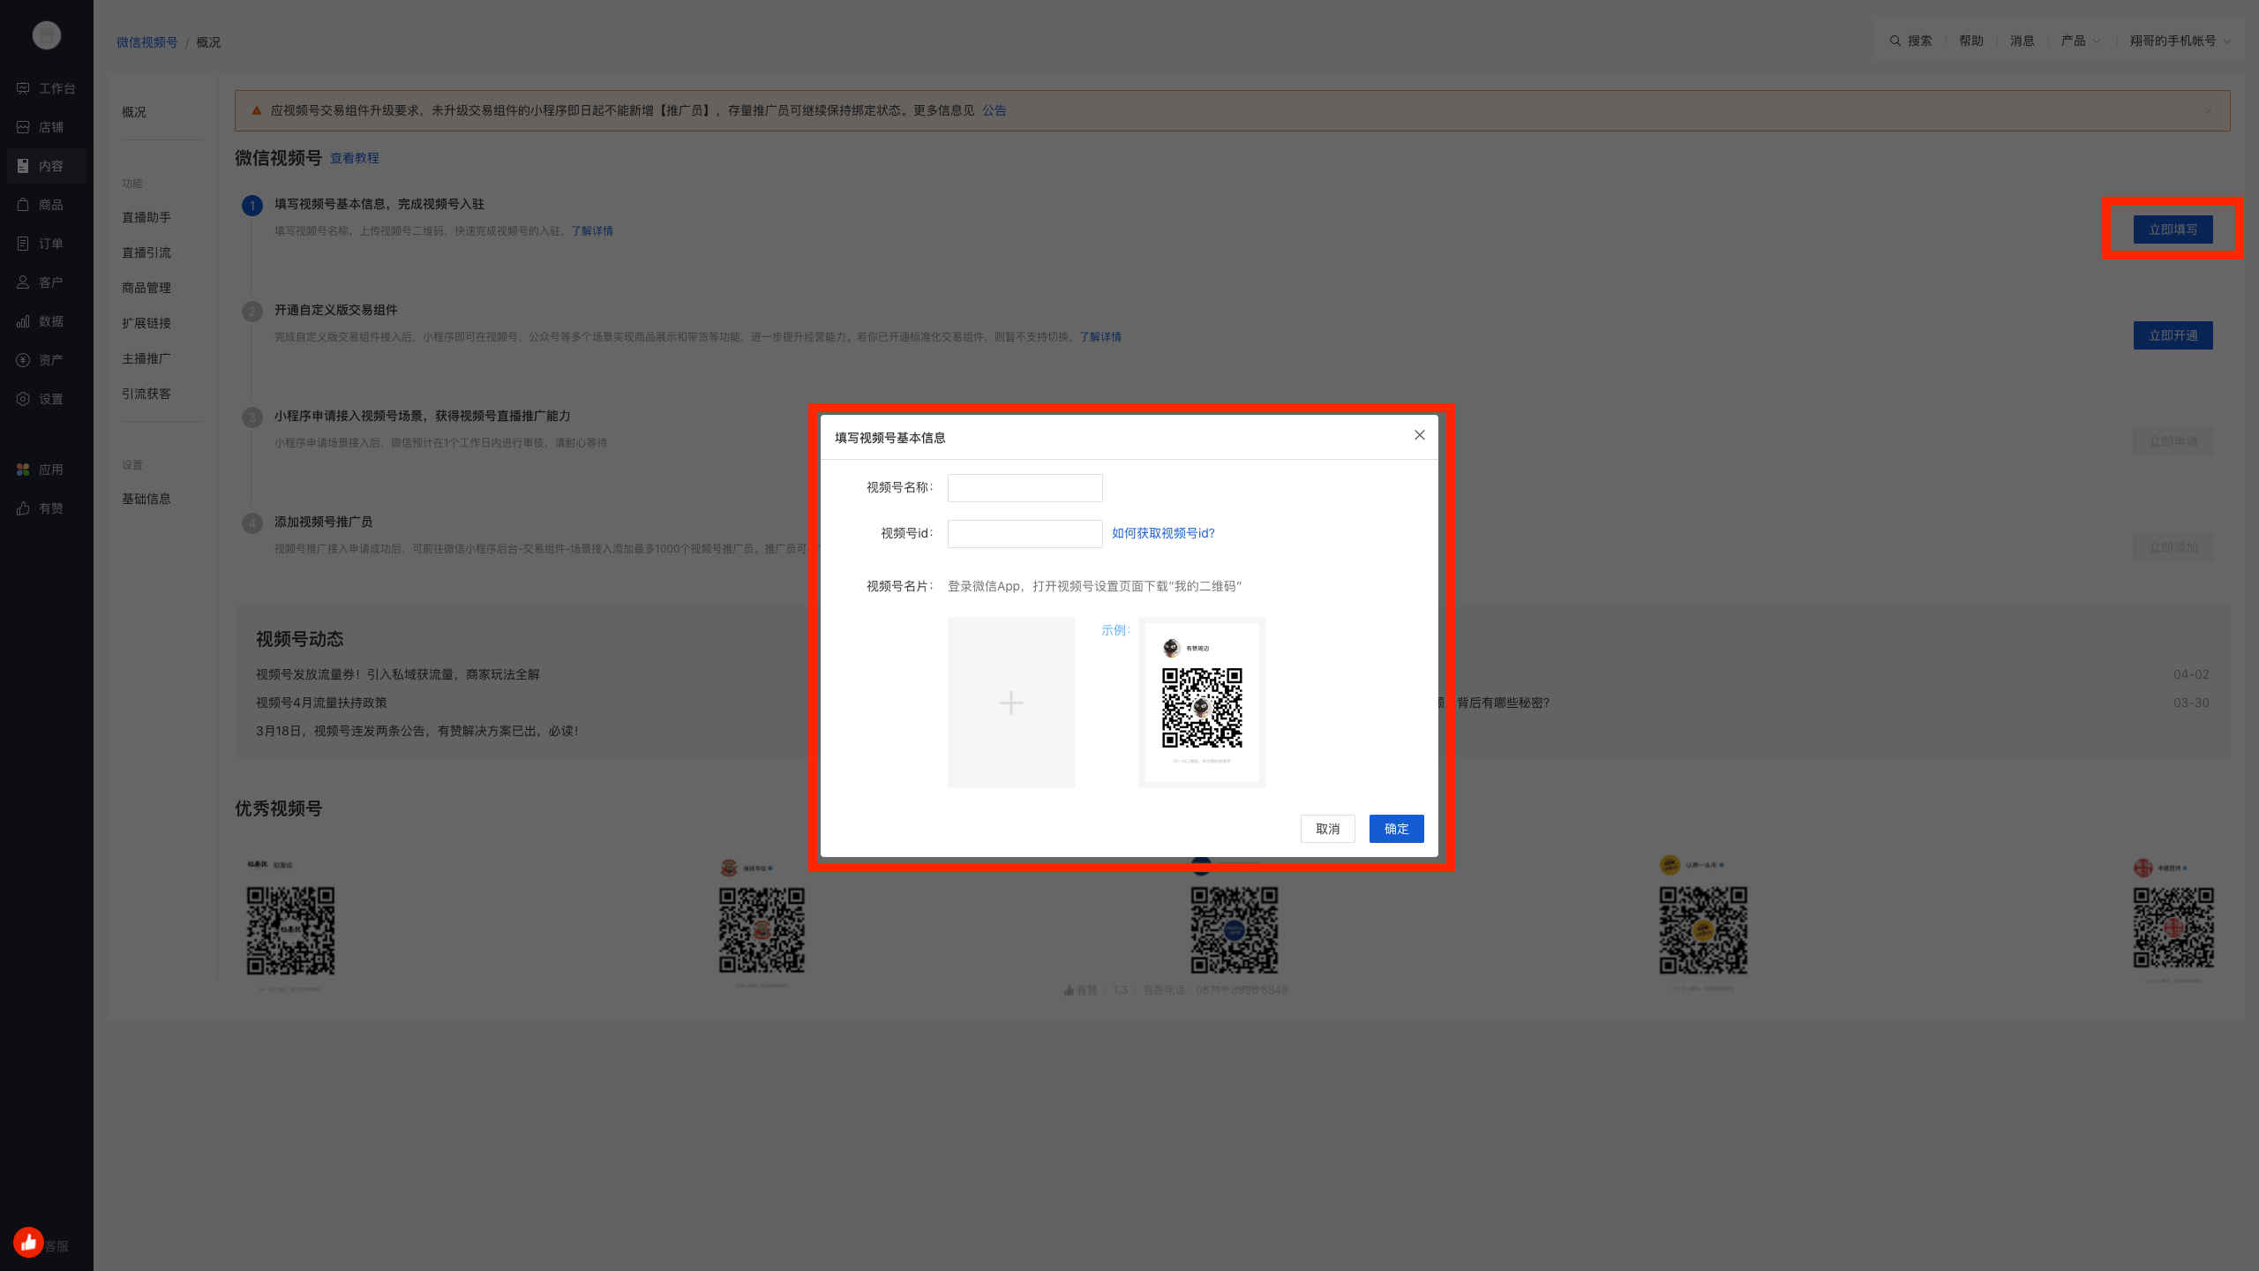Open 帮助 in the top bar
The width and height of the screenshot is (2259, 1271).
(x=1971, y=41)
